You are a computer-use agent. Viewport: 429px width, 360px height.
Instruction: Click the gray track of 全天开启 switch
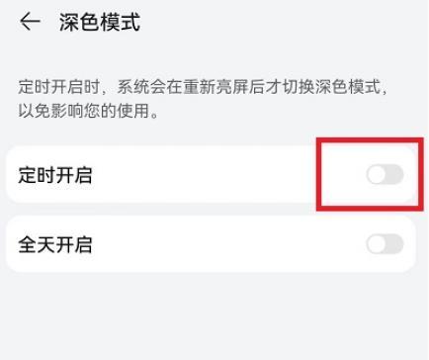[394, 244]
